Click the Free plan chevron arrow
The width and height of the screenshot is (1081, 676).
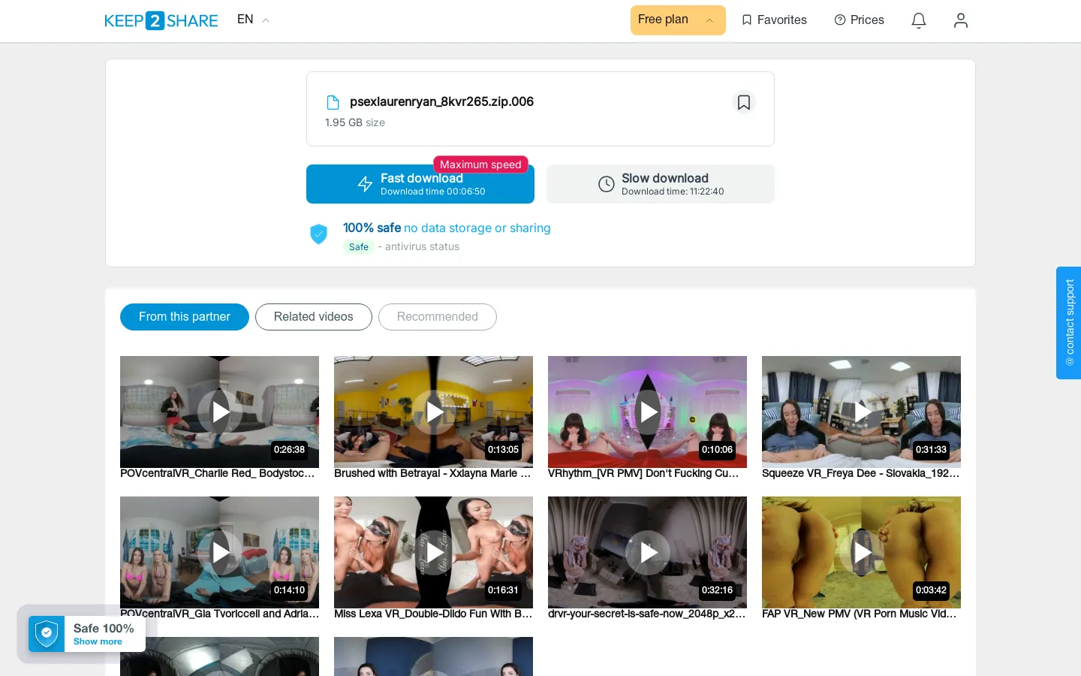[709, 21]
